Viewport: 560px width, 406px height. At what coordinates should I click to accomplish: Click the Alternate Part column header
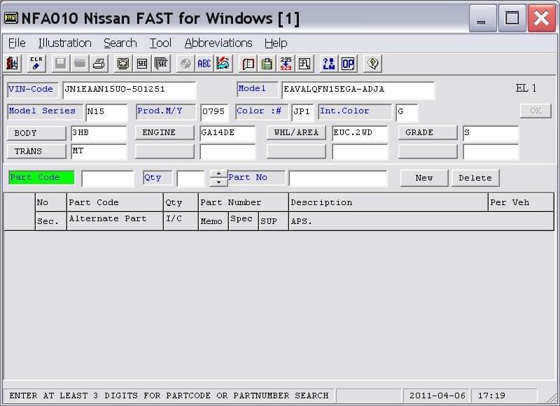[x=115, y=221]
